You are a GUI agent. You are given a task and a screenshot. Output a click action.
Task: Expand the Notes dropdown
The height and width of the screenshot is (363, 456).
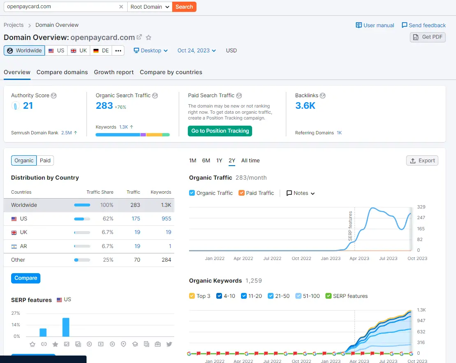click(x=300, y=193)
